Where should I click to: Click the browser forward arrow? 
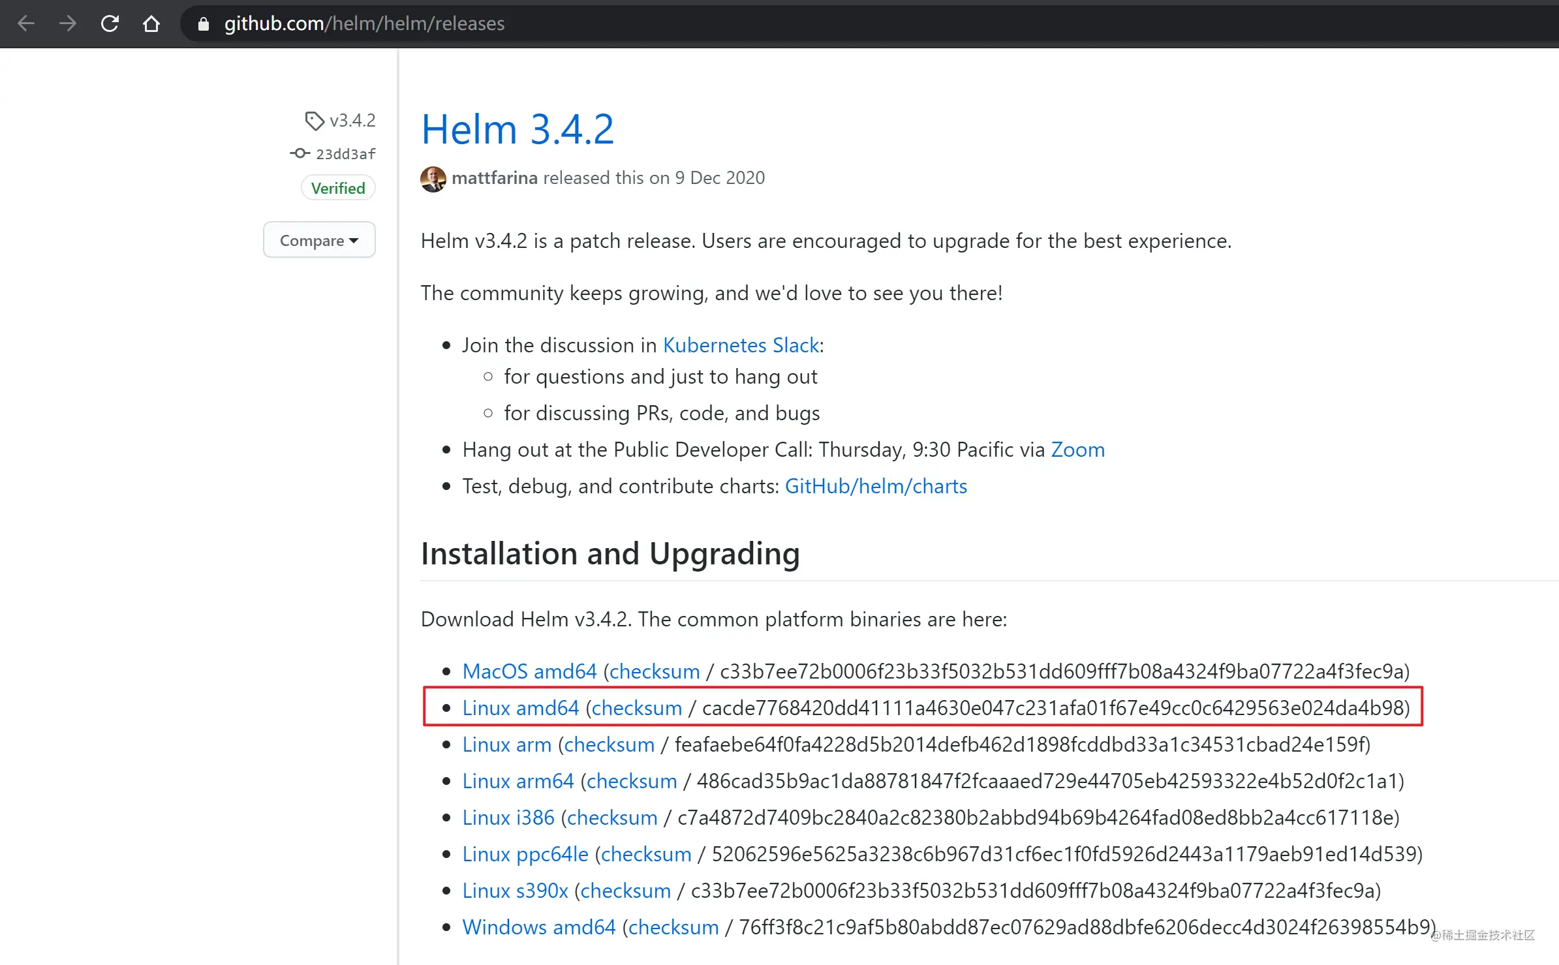[x=68, y=23]
